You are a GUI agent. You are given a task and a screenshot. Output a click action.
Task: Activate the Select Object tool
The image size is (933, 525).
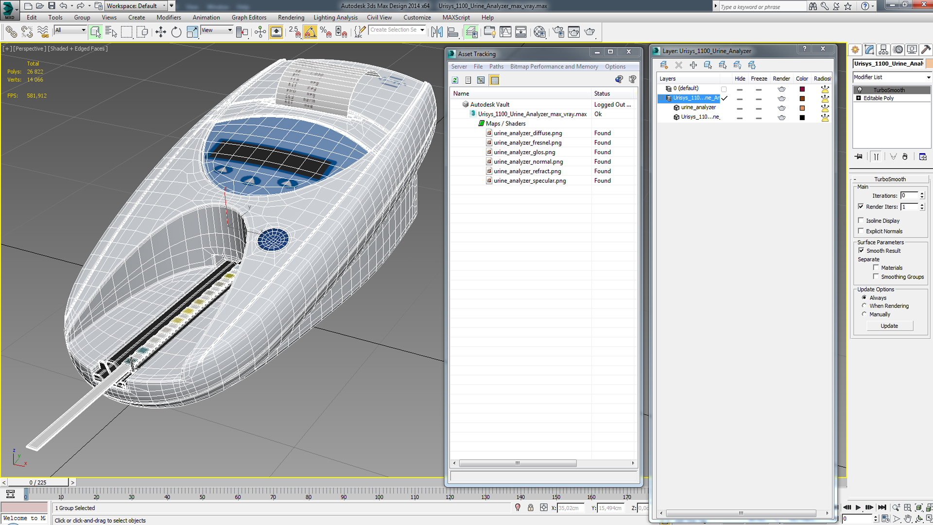click(x=96, y=32)
